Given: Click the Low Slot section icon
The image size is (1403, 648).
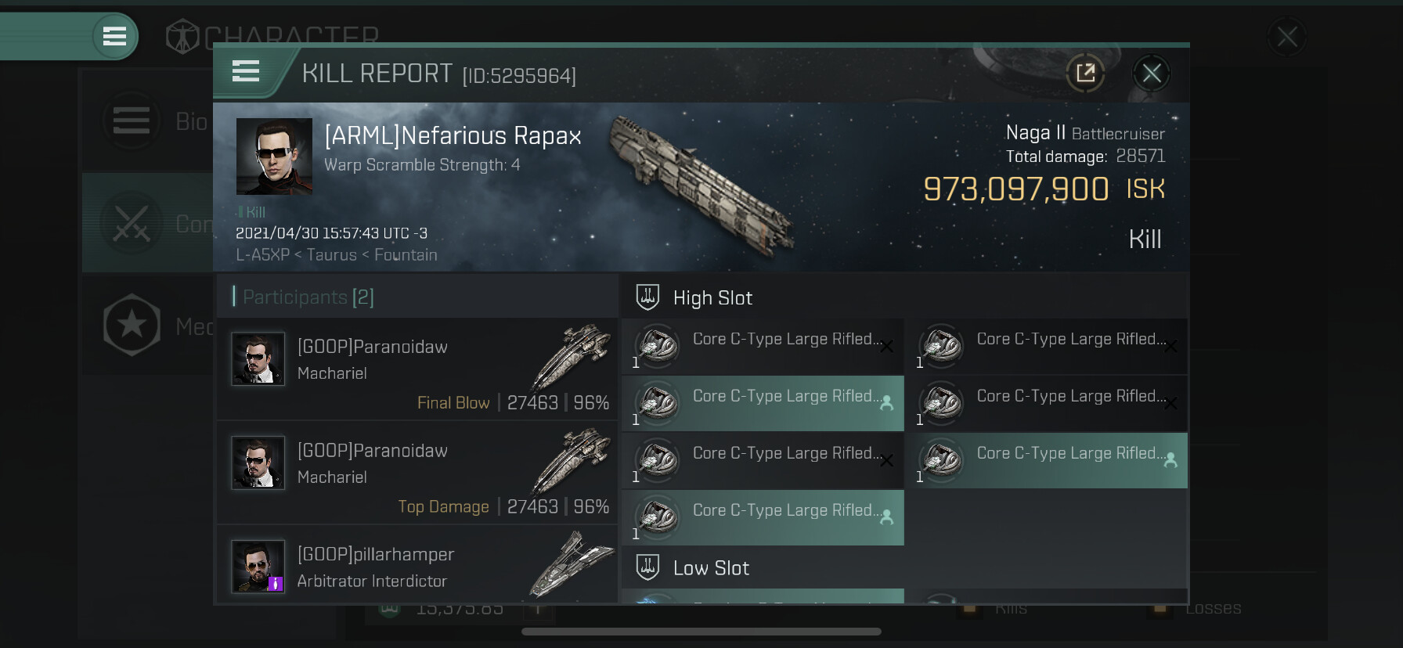Looking at the screenshot, I should 647,567.
